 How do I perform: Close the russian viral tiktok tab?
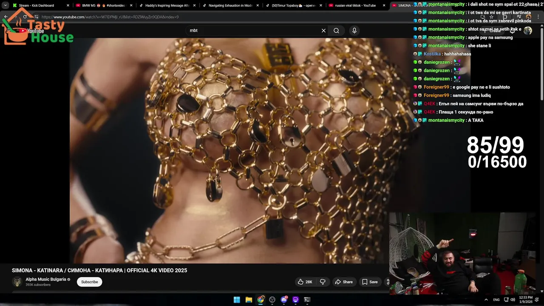[384, 6]
